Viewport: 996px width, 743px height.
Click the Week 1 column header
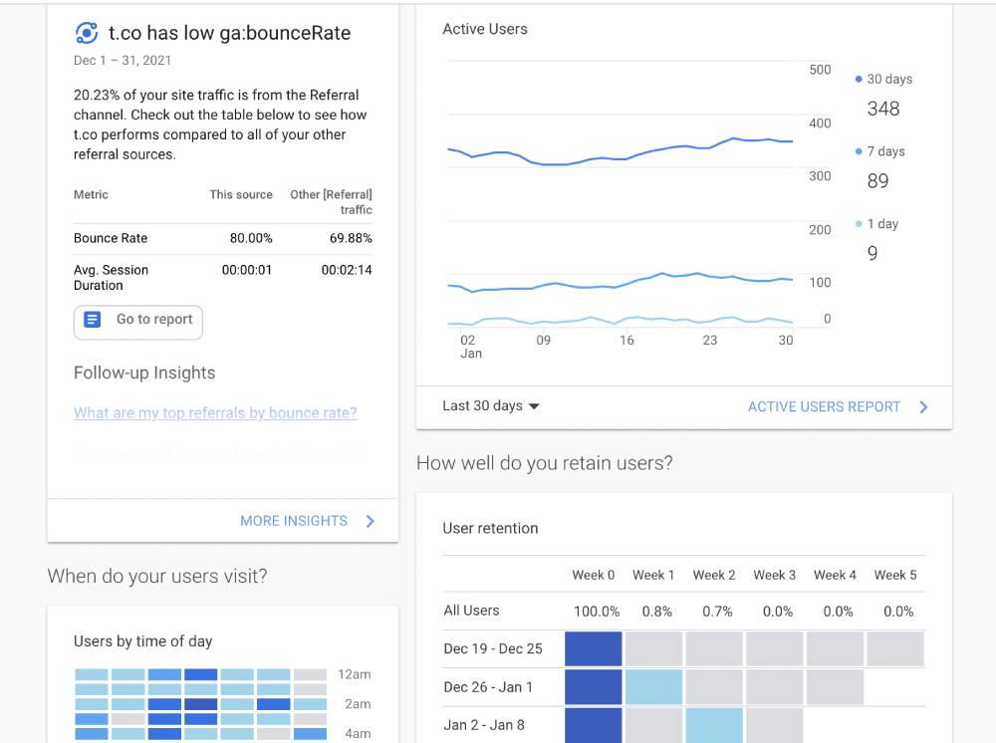pos(653,575)
